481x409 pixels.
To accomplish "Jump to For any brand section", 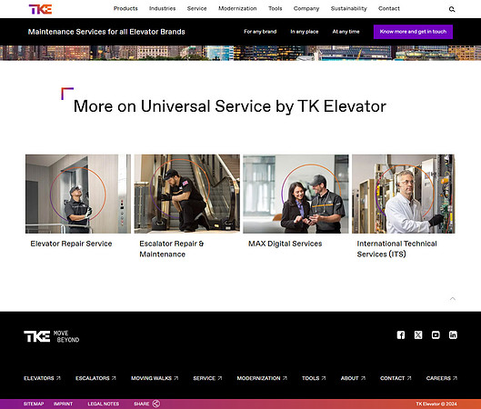I will (260, 32).
